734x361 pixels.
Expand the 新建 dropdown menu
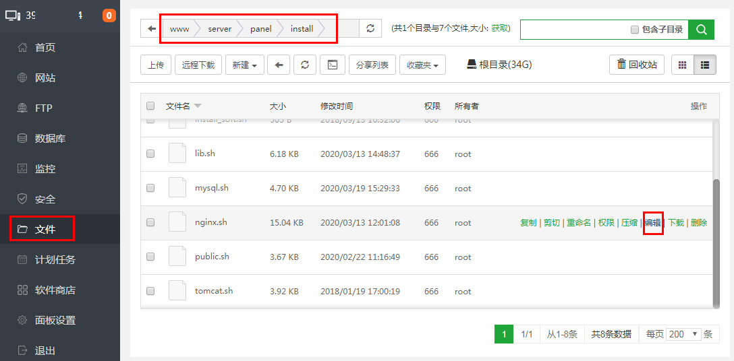click(244, 65)
